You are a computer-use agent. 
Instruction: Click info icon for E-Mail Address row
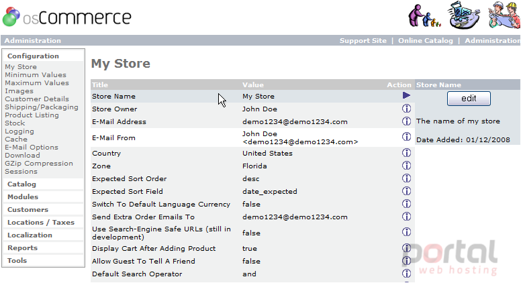click(406, 121)
